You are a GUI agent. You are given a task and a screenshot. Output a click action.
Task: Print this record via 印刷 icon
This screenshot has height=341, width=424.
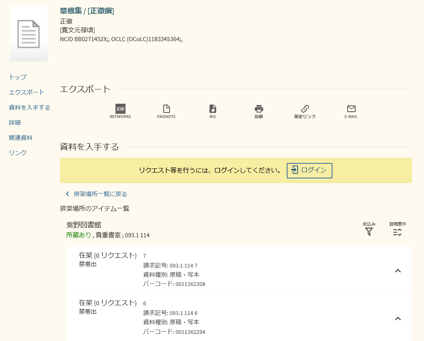[x=259, y=111]
